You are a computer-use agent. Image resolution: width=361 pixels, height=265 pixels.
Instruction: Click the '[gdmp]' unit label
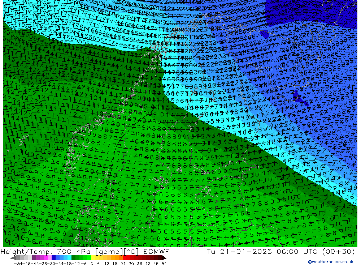[109, 251]
